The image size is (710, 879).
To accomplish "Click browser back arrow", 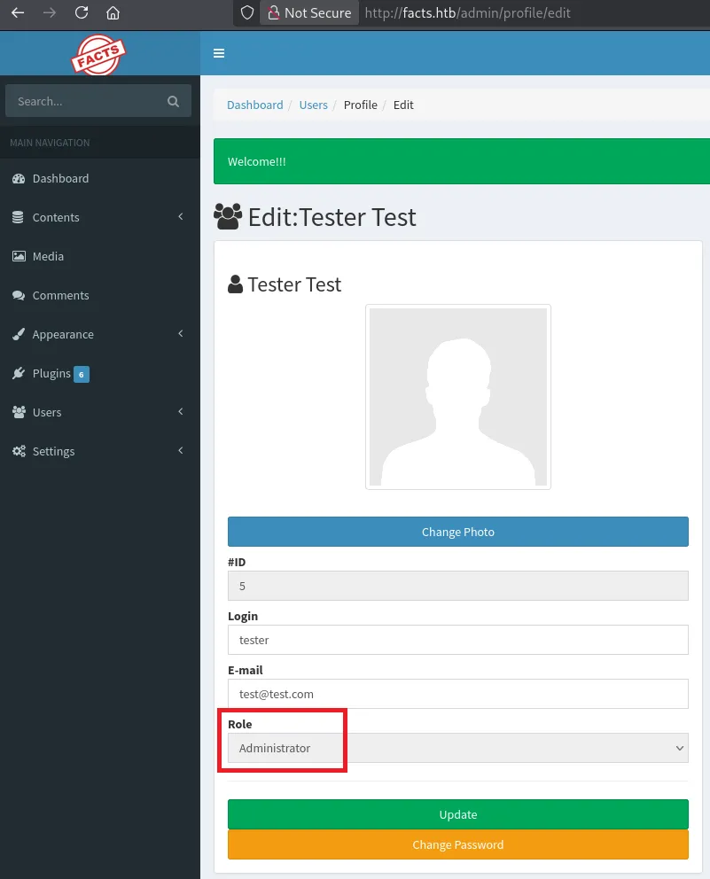I will 18,13.
